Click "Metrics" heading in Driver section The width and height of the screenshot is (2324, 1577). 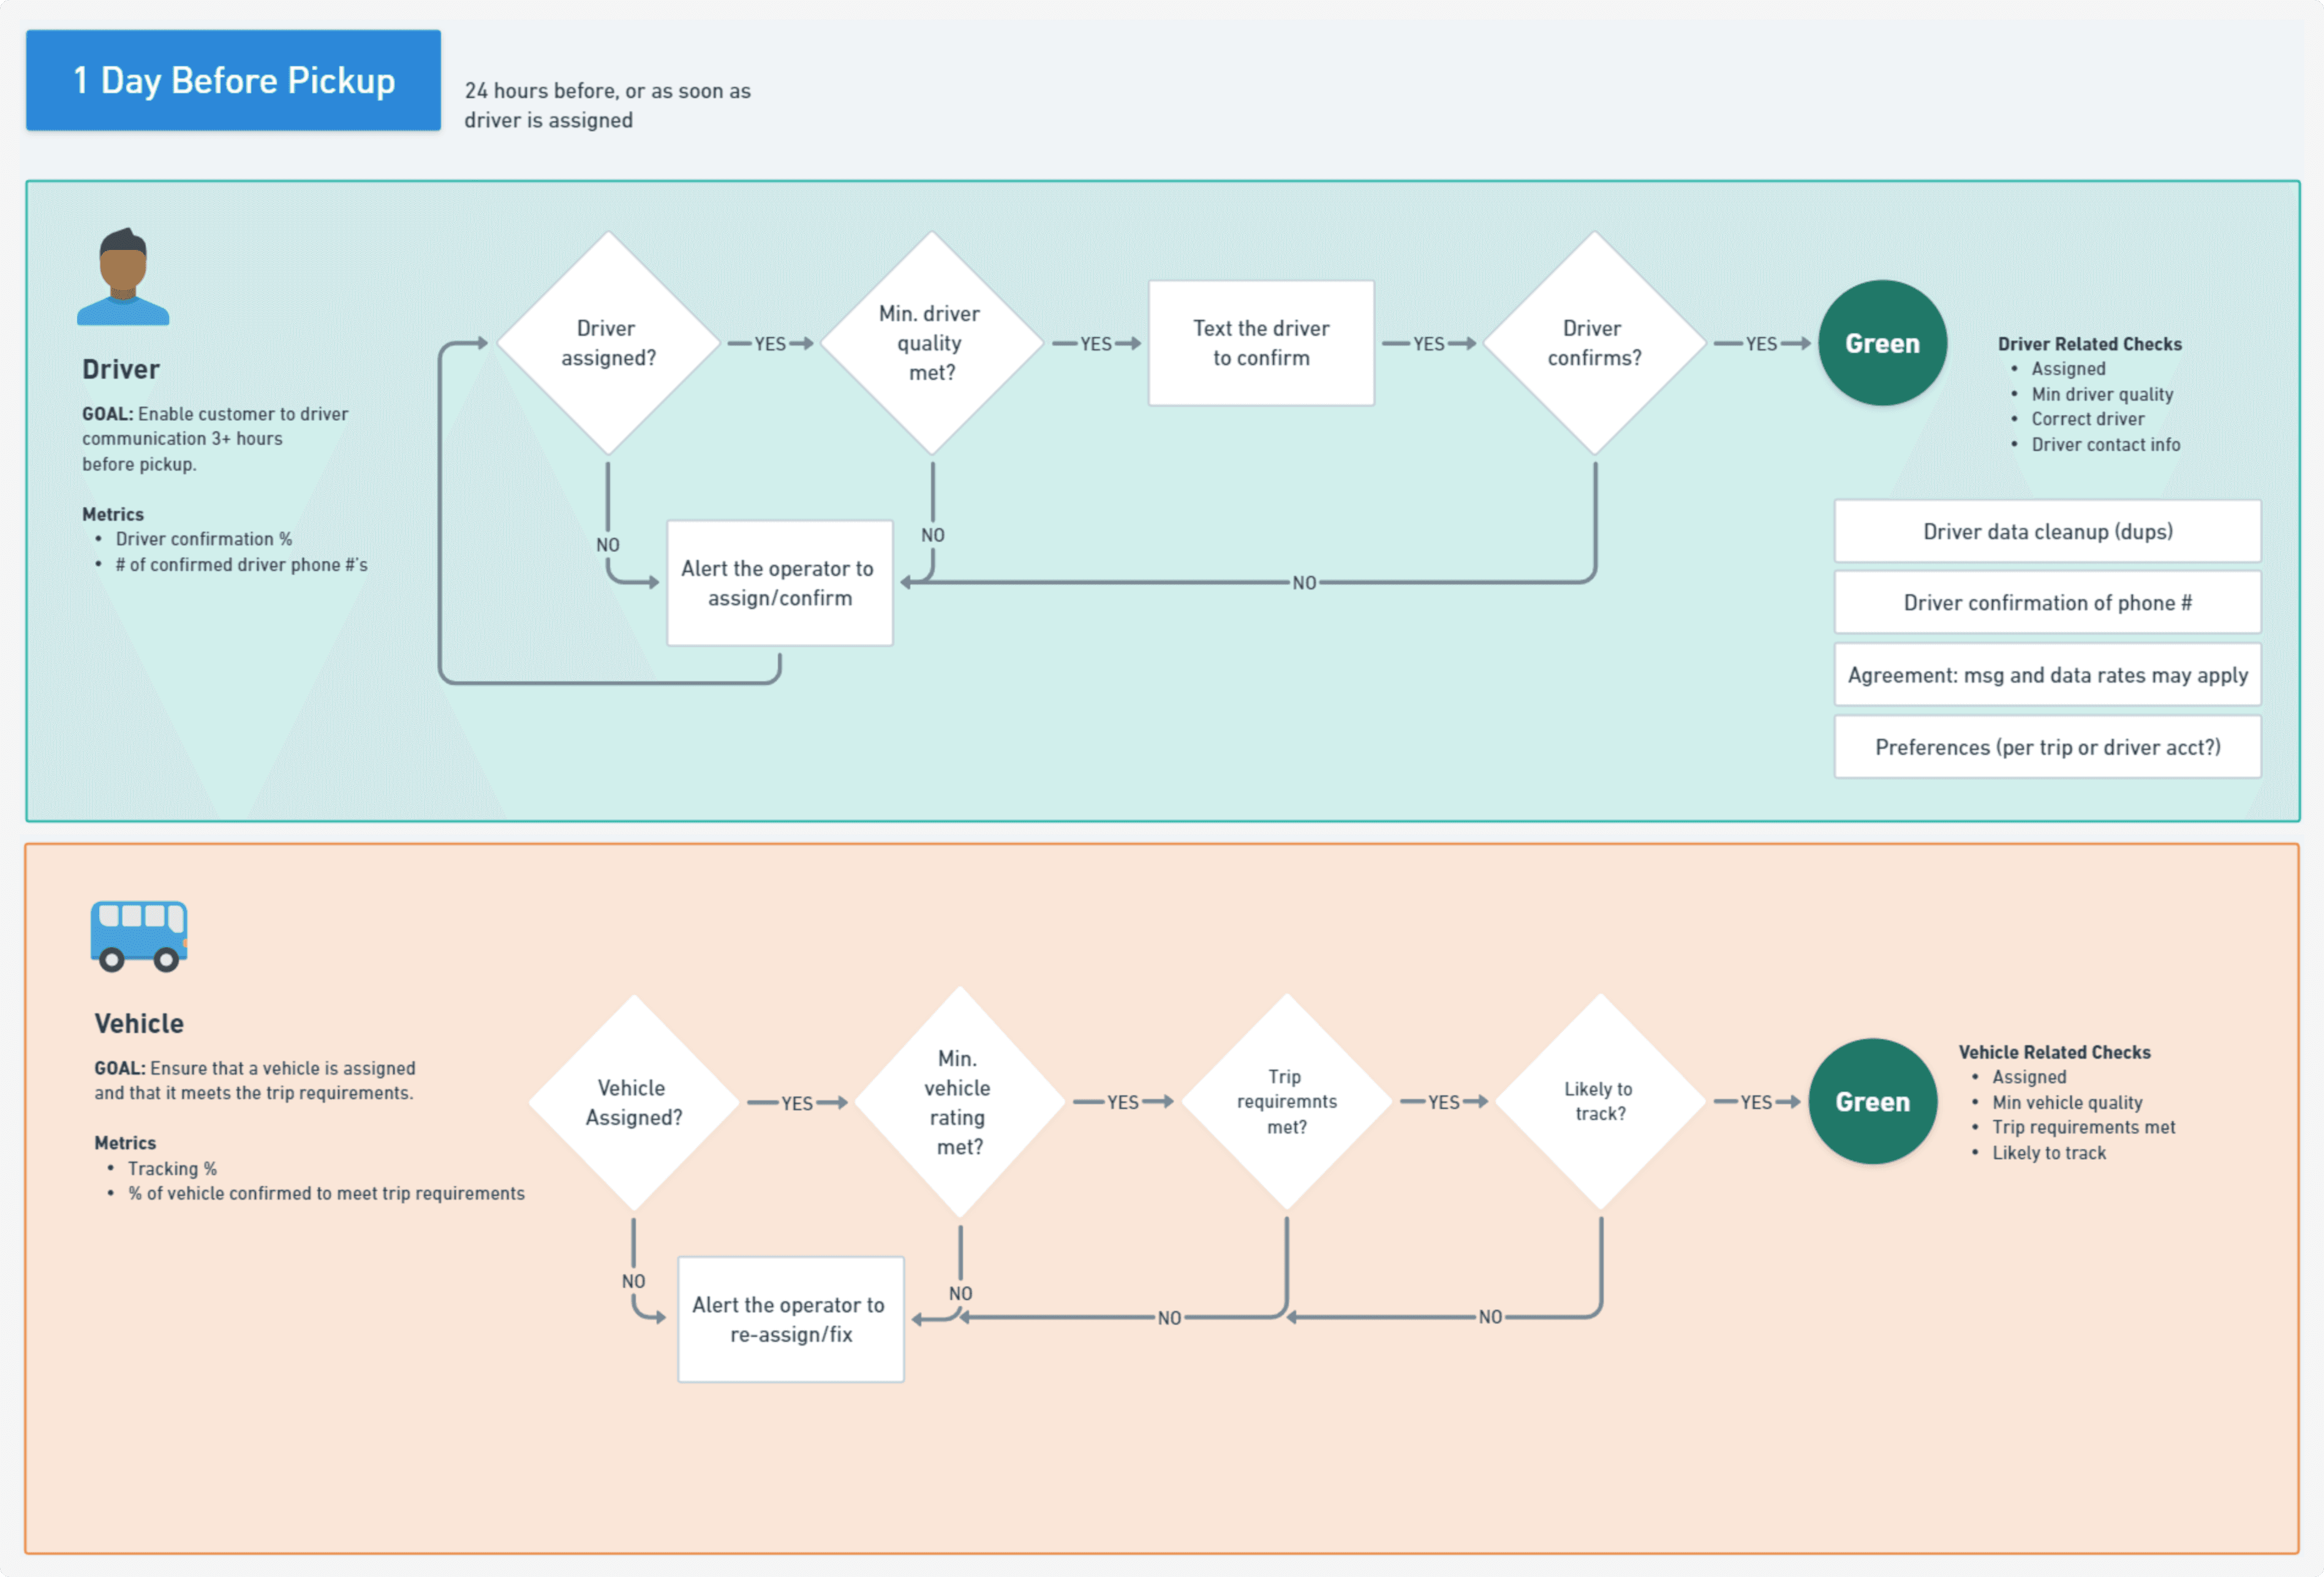click(113, 514)
